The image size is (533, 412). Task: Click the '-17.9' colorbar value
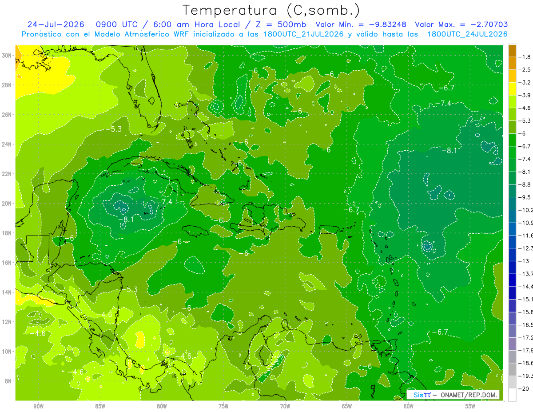[525, 350]
